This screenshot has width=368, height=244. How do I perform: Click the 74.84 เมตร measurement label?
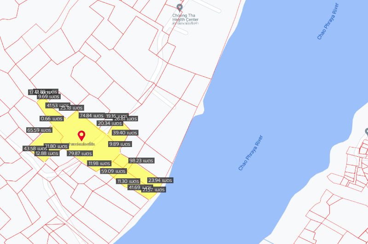tap(92, 116)
